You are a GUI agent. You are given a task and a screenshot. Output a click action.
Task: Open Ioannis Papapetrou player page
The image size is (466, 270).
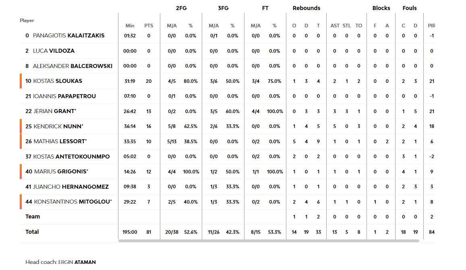pyautogui.click(x=64, y=96)
